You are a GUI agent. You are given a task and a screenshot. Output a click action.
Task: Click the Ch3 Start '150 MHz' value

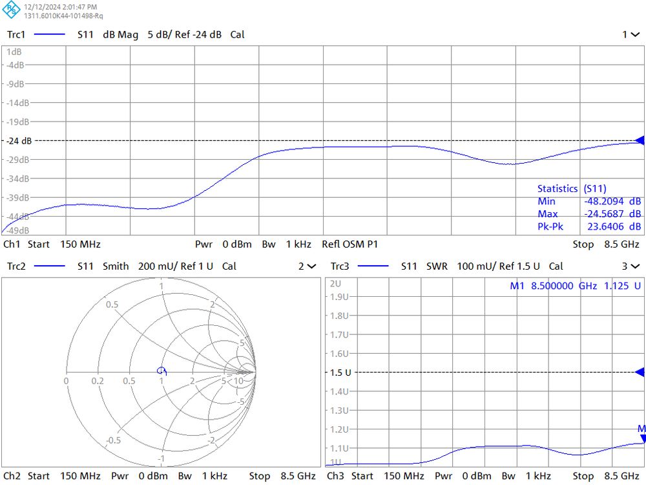click(x=404, y=476)
